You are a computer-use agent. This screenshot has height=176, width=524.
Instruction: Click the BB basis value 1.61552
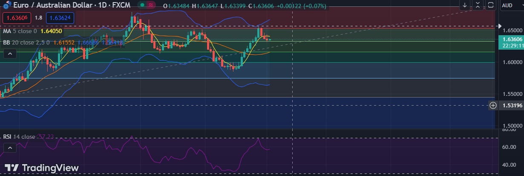[64, 42]
